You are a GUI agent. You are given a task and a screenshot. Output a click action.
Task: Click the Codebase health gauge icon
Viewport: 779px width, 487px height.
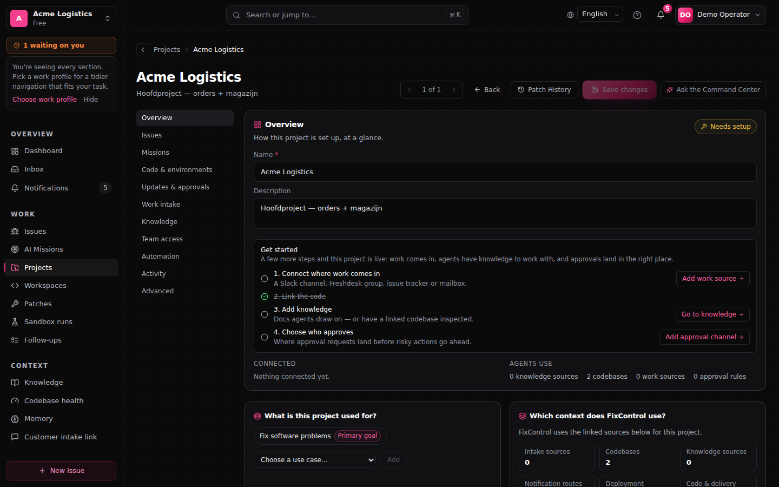pyautogui.click(x=15, y=401)
